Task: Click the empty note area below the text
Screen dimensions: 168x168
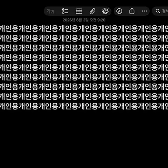Action: [84, 139]
